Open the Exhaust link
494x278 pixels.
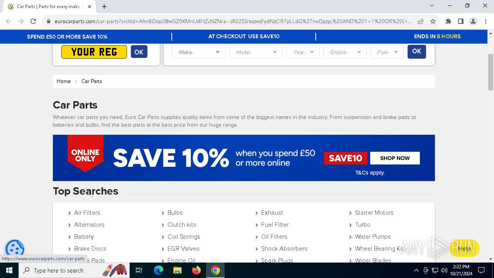(x=272, y=213)
